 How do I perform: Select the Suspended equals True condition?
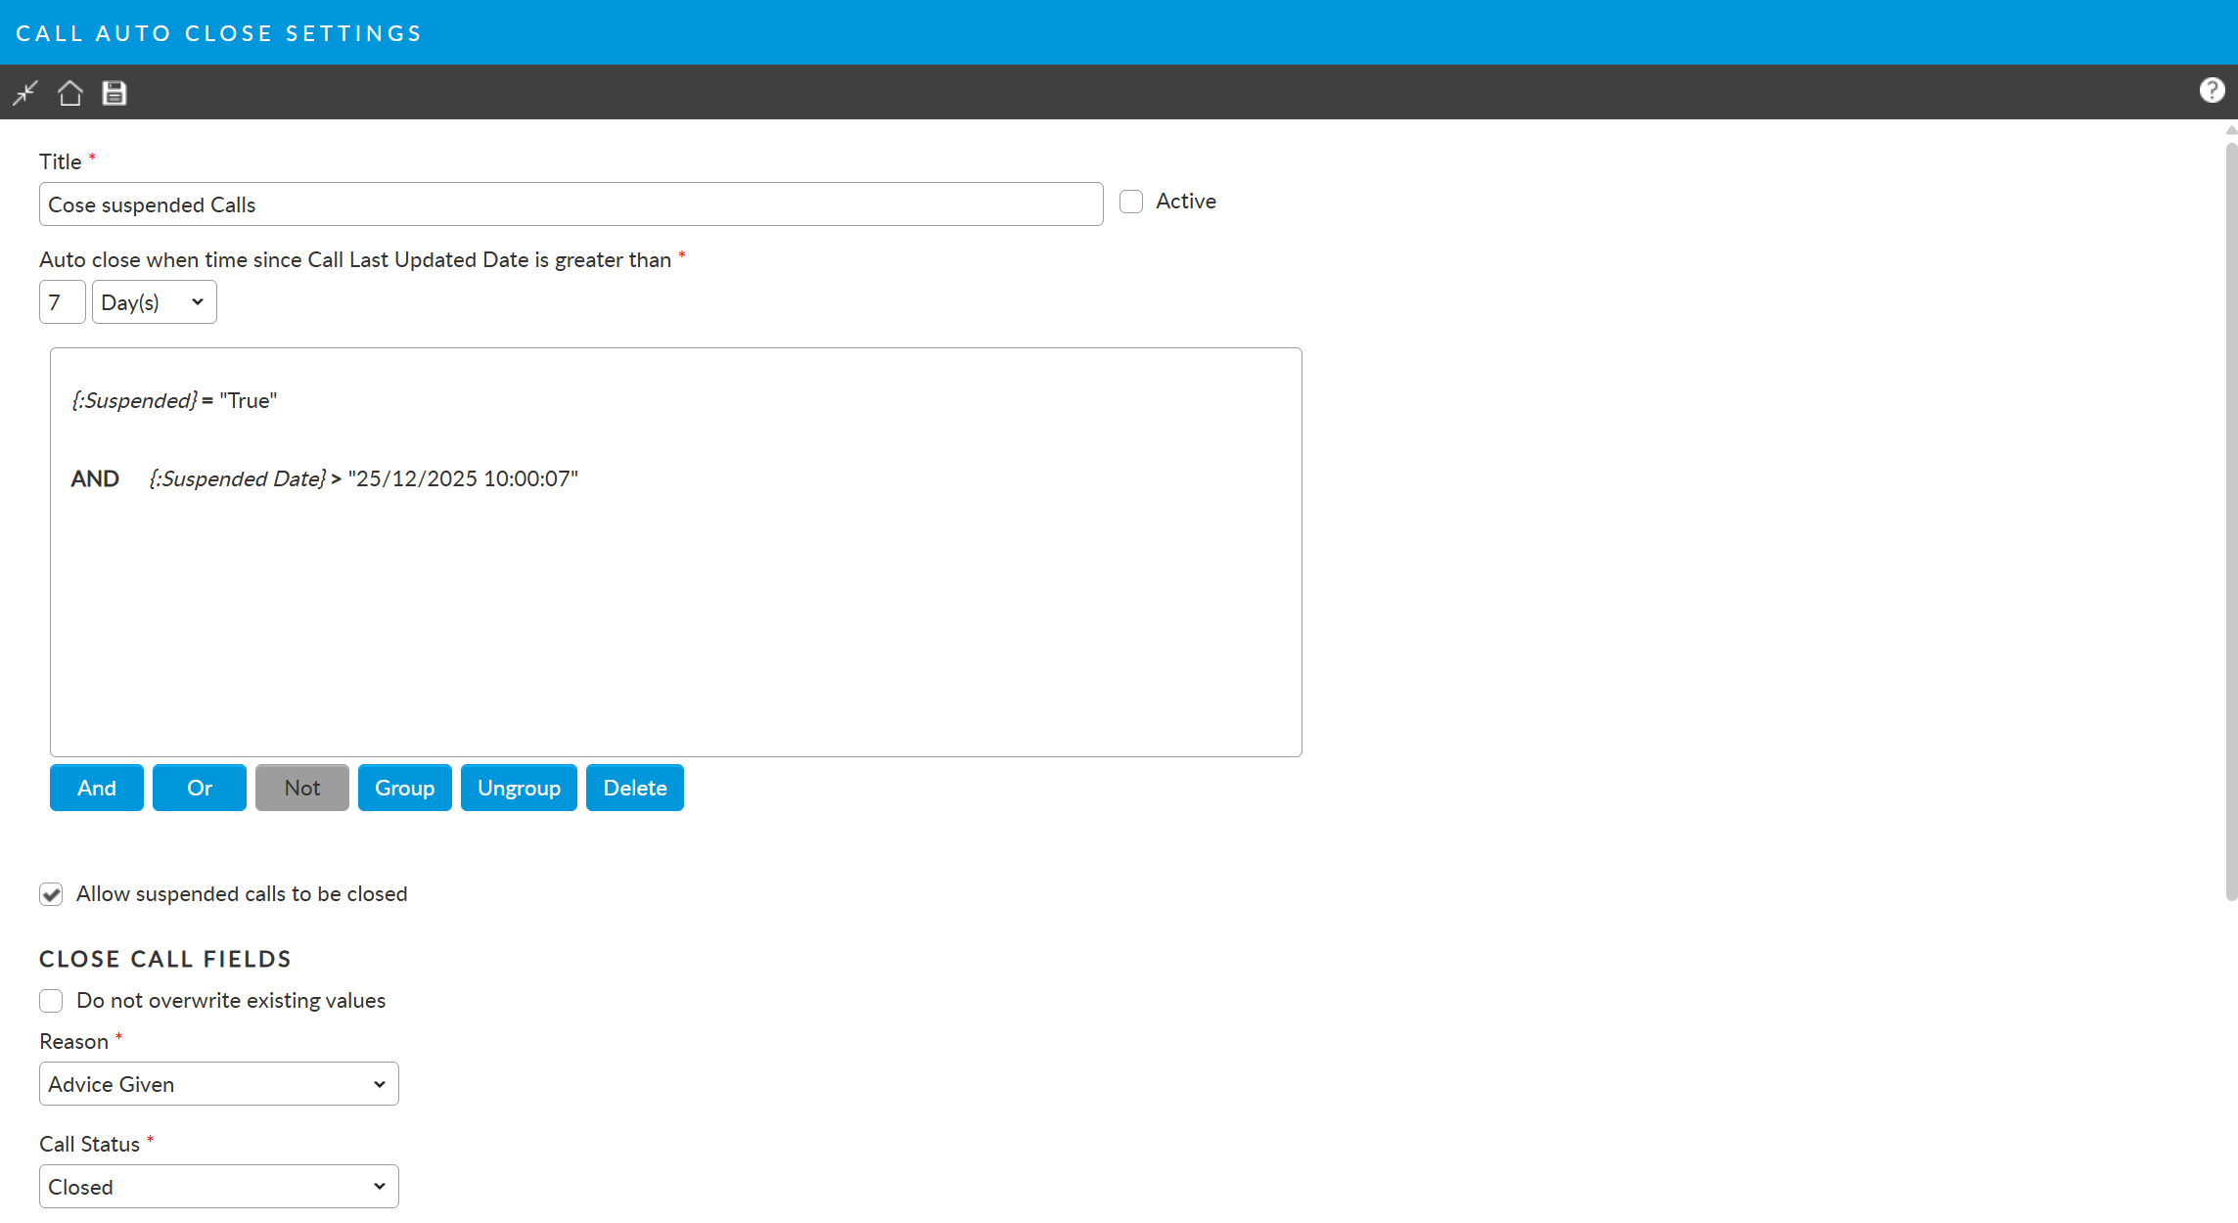(x=174, y=401)
